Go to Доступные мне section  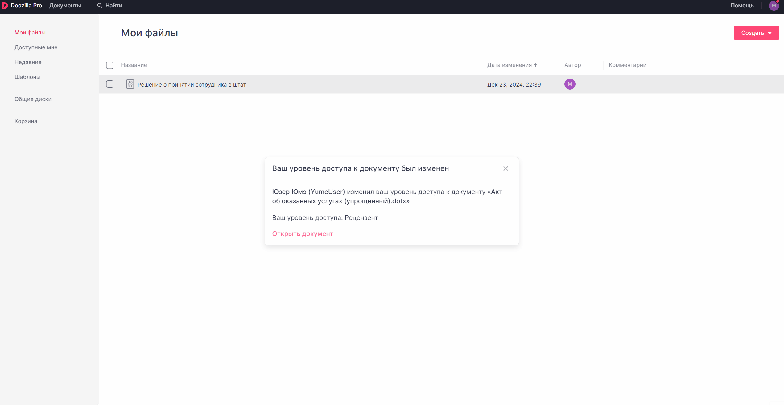coord(36,47)
